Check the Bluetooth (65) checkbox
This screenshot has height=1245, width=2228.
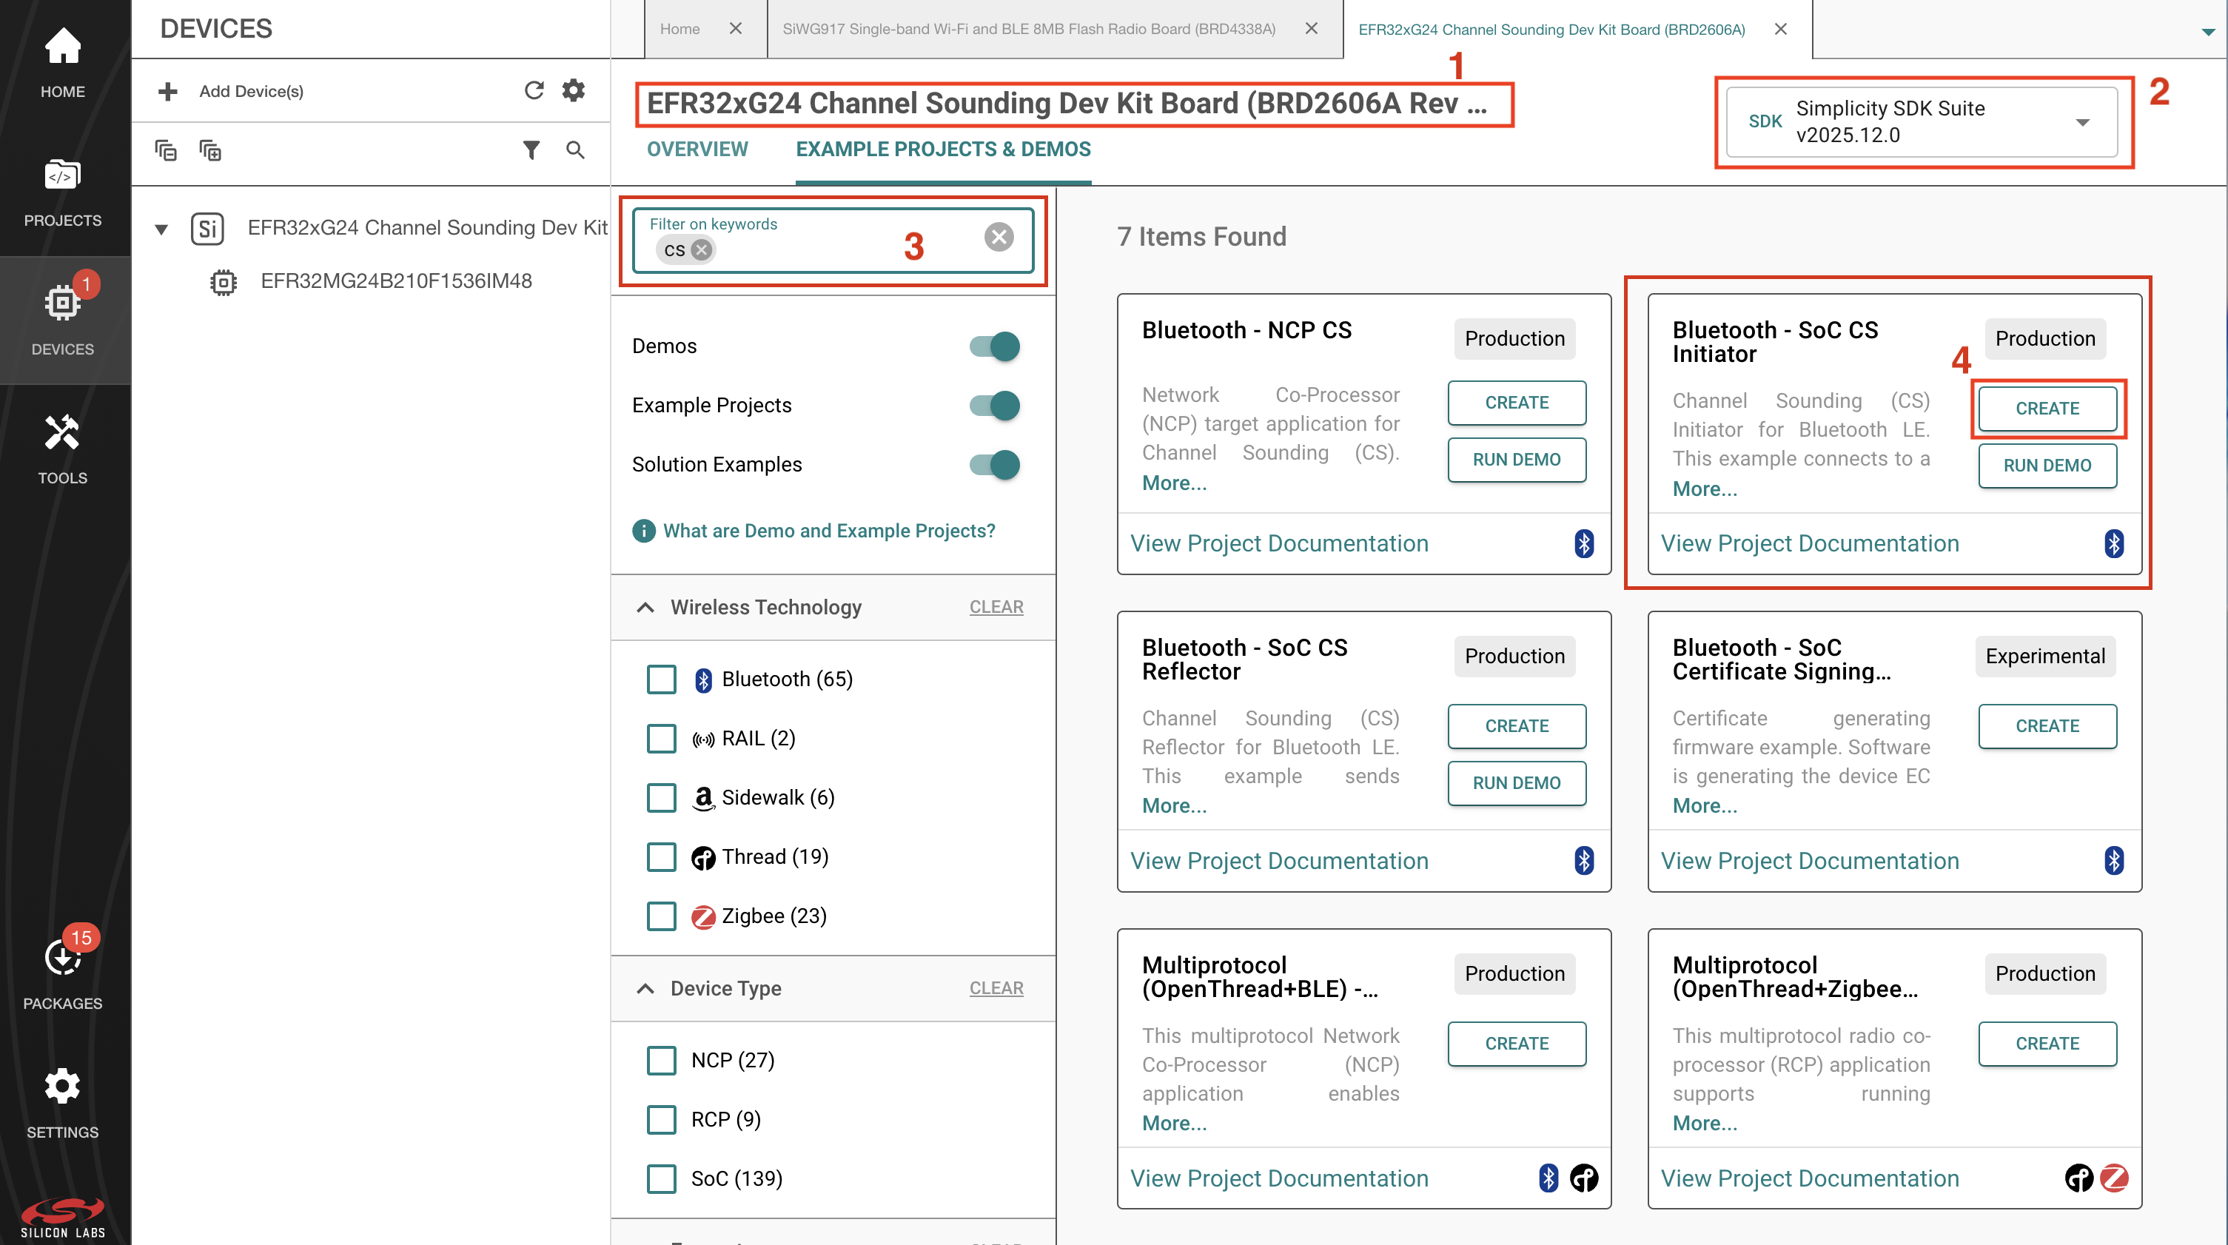(x=662, y=679)
